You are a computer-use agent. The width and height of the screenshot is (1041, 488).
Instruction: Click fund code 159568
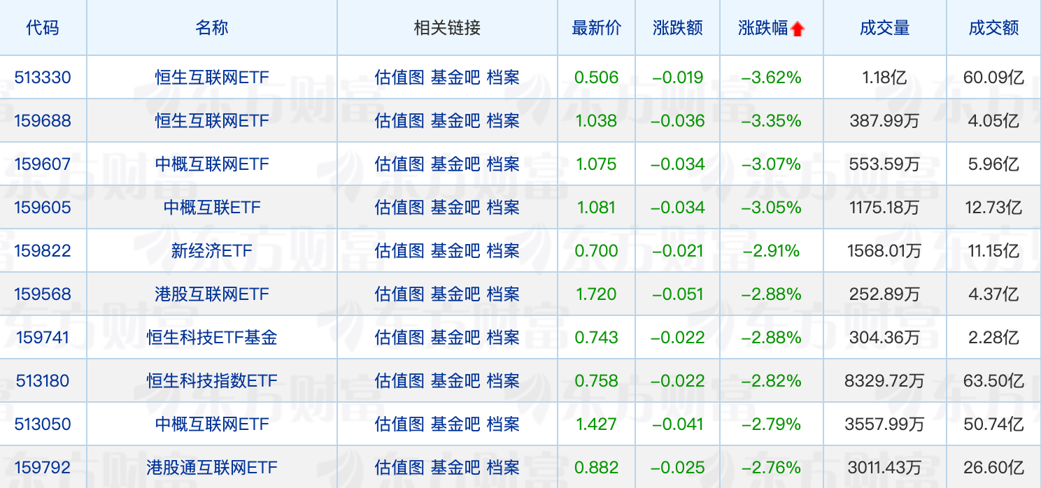tap(43, 294)
